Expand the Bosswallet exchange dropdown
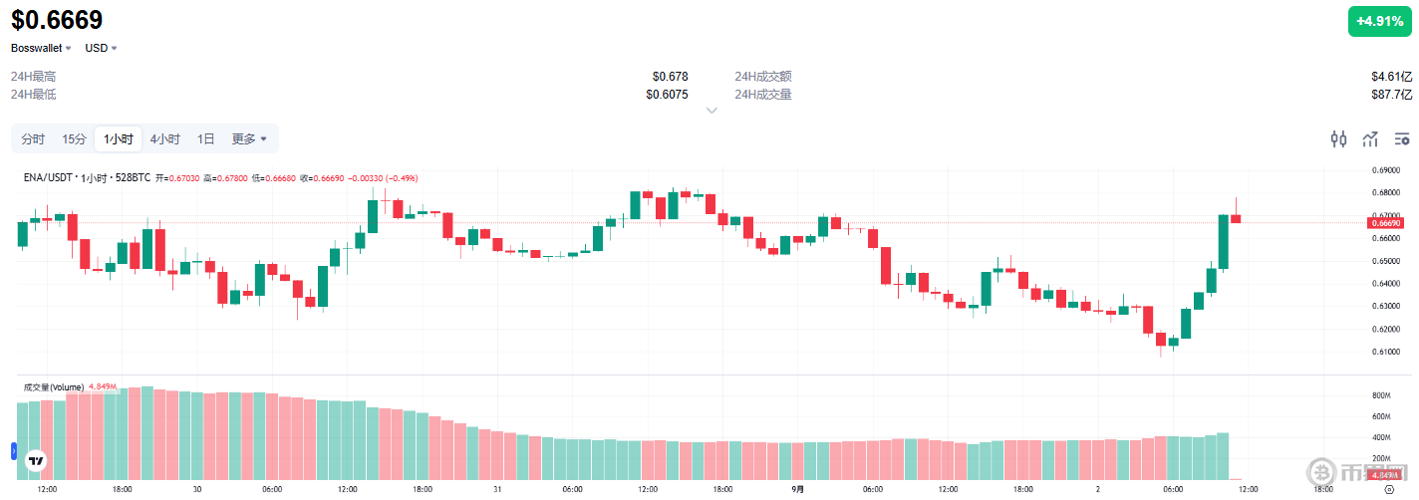This screenshot has height=500, width=1419. click(41, 48)
